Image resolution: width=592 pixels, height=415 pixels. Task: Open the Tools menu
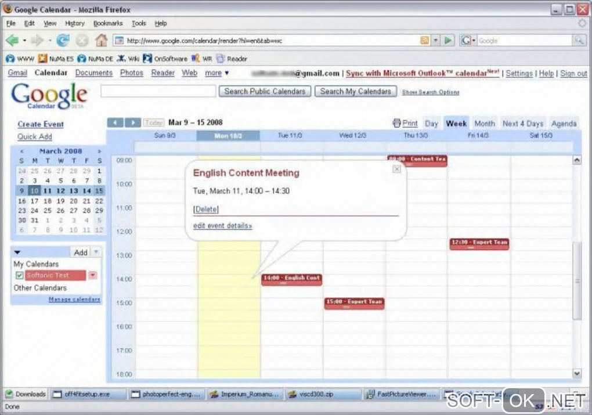pos(139,23)
